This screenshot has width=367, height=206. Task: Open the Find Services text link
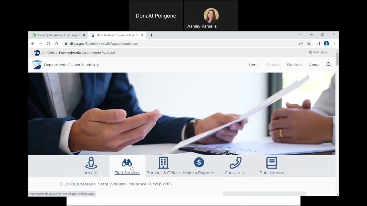coord(127,173)
